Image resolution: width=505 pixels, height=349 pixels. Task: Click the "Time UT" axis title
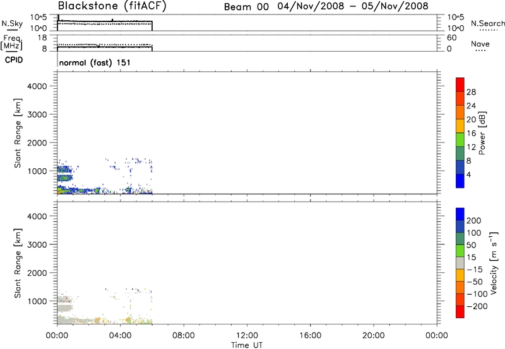[x=247, y=345]
